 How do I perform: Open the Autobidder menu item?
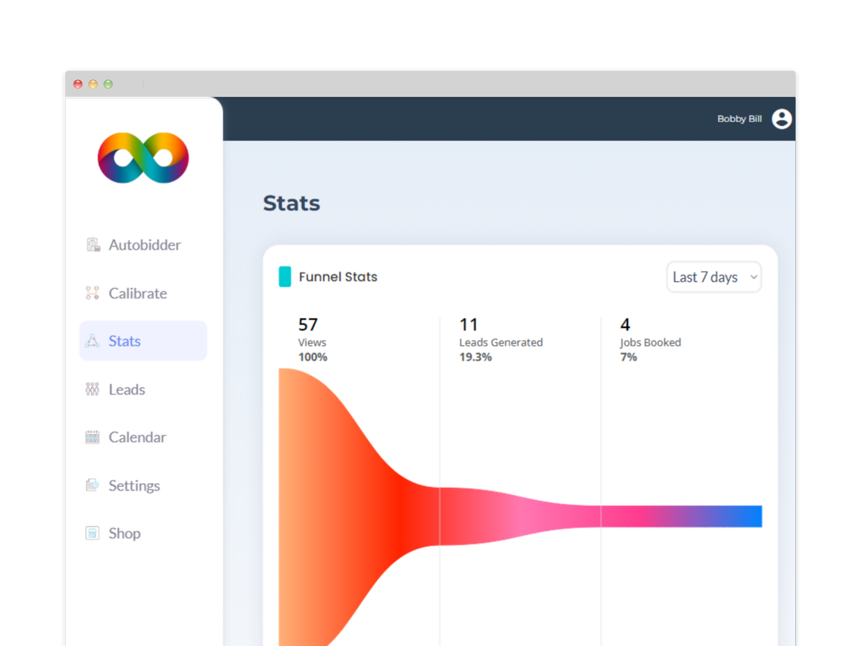(x=144, y=245)
